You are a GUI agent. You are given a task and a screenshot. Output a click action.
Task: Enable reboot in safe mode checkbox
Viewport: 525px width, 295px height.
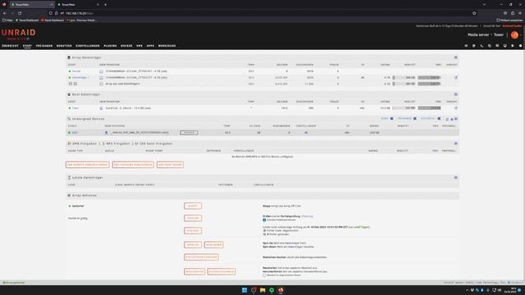tap(264, 275)
